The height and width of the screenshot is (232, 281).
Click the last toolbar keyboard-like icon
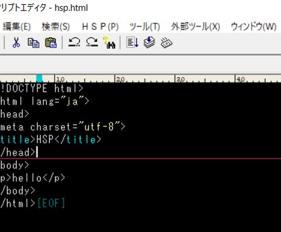point(167,43)
